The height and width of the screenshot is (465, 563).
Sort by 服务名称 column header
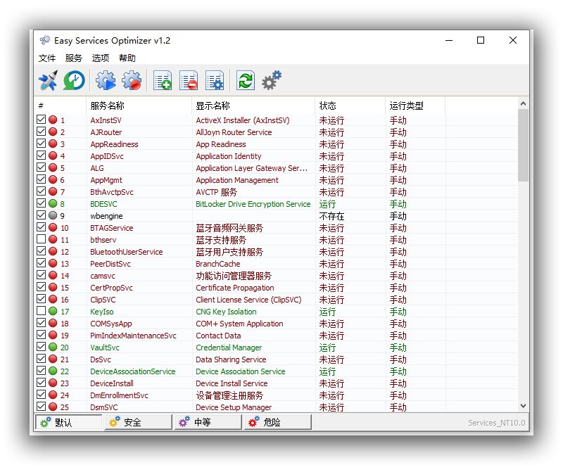click(x=139, y=106)
